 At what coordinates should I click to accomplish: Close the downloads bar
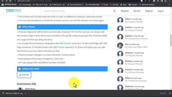(170, 93)
